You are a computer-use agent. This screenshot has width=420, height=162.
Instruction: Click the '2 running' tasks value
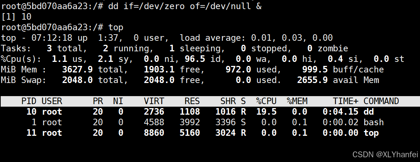click(128, 48)
